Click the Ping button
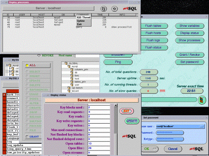Image resolution: width=209 pixels, height=156 pixels. click(118, 62)
